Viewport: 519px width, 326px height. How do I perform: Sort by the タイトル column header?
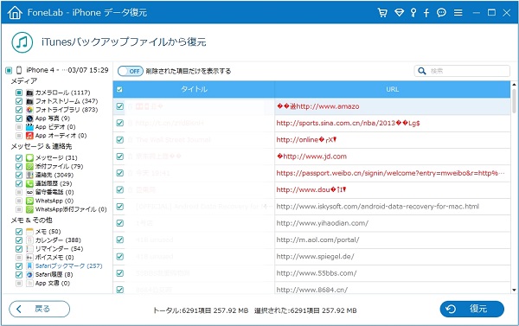click(194, 89)
